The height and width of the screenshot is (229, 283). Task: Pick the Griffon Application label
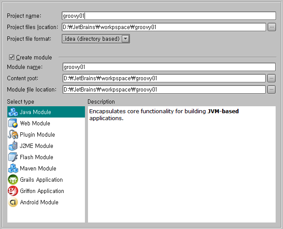tap(42, 191)
